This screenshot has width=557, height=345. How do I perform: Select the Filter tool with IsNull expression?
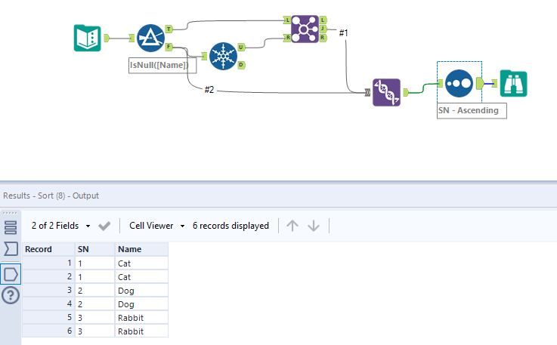(x=150, y=38)
